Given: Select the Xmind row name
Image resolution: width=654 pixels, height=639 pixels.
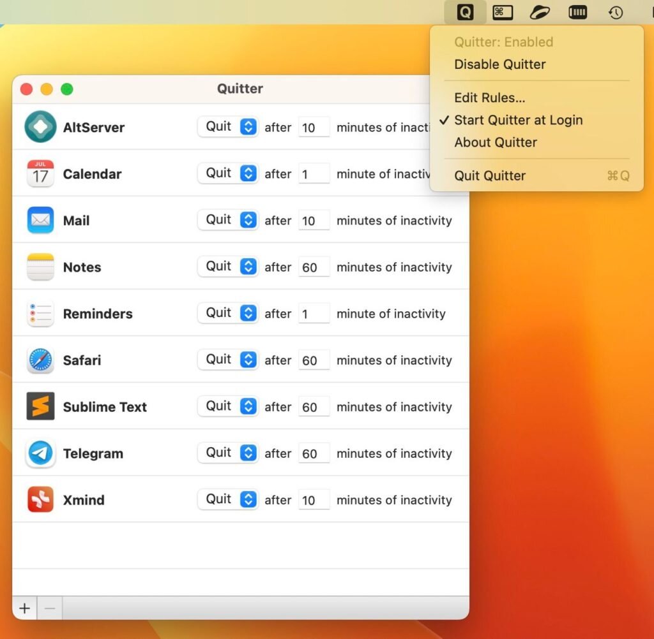Looking at the screenshot, I should (84, 500).
